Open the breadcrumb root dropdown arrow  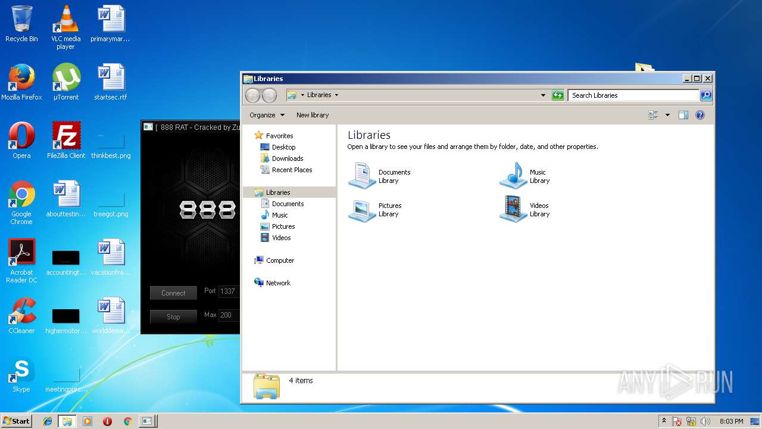pyautogui.click(x=302, y=95)
